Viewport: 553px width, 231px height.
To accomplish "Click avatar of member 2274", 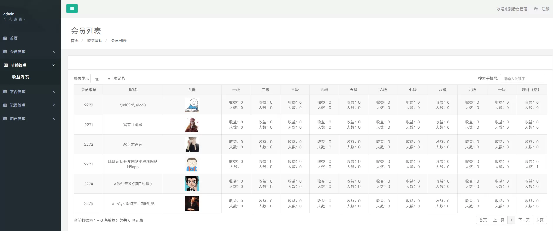I will point(192,184).
